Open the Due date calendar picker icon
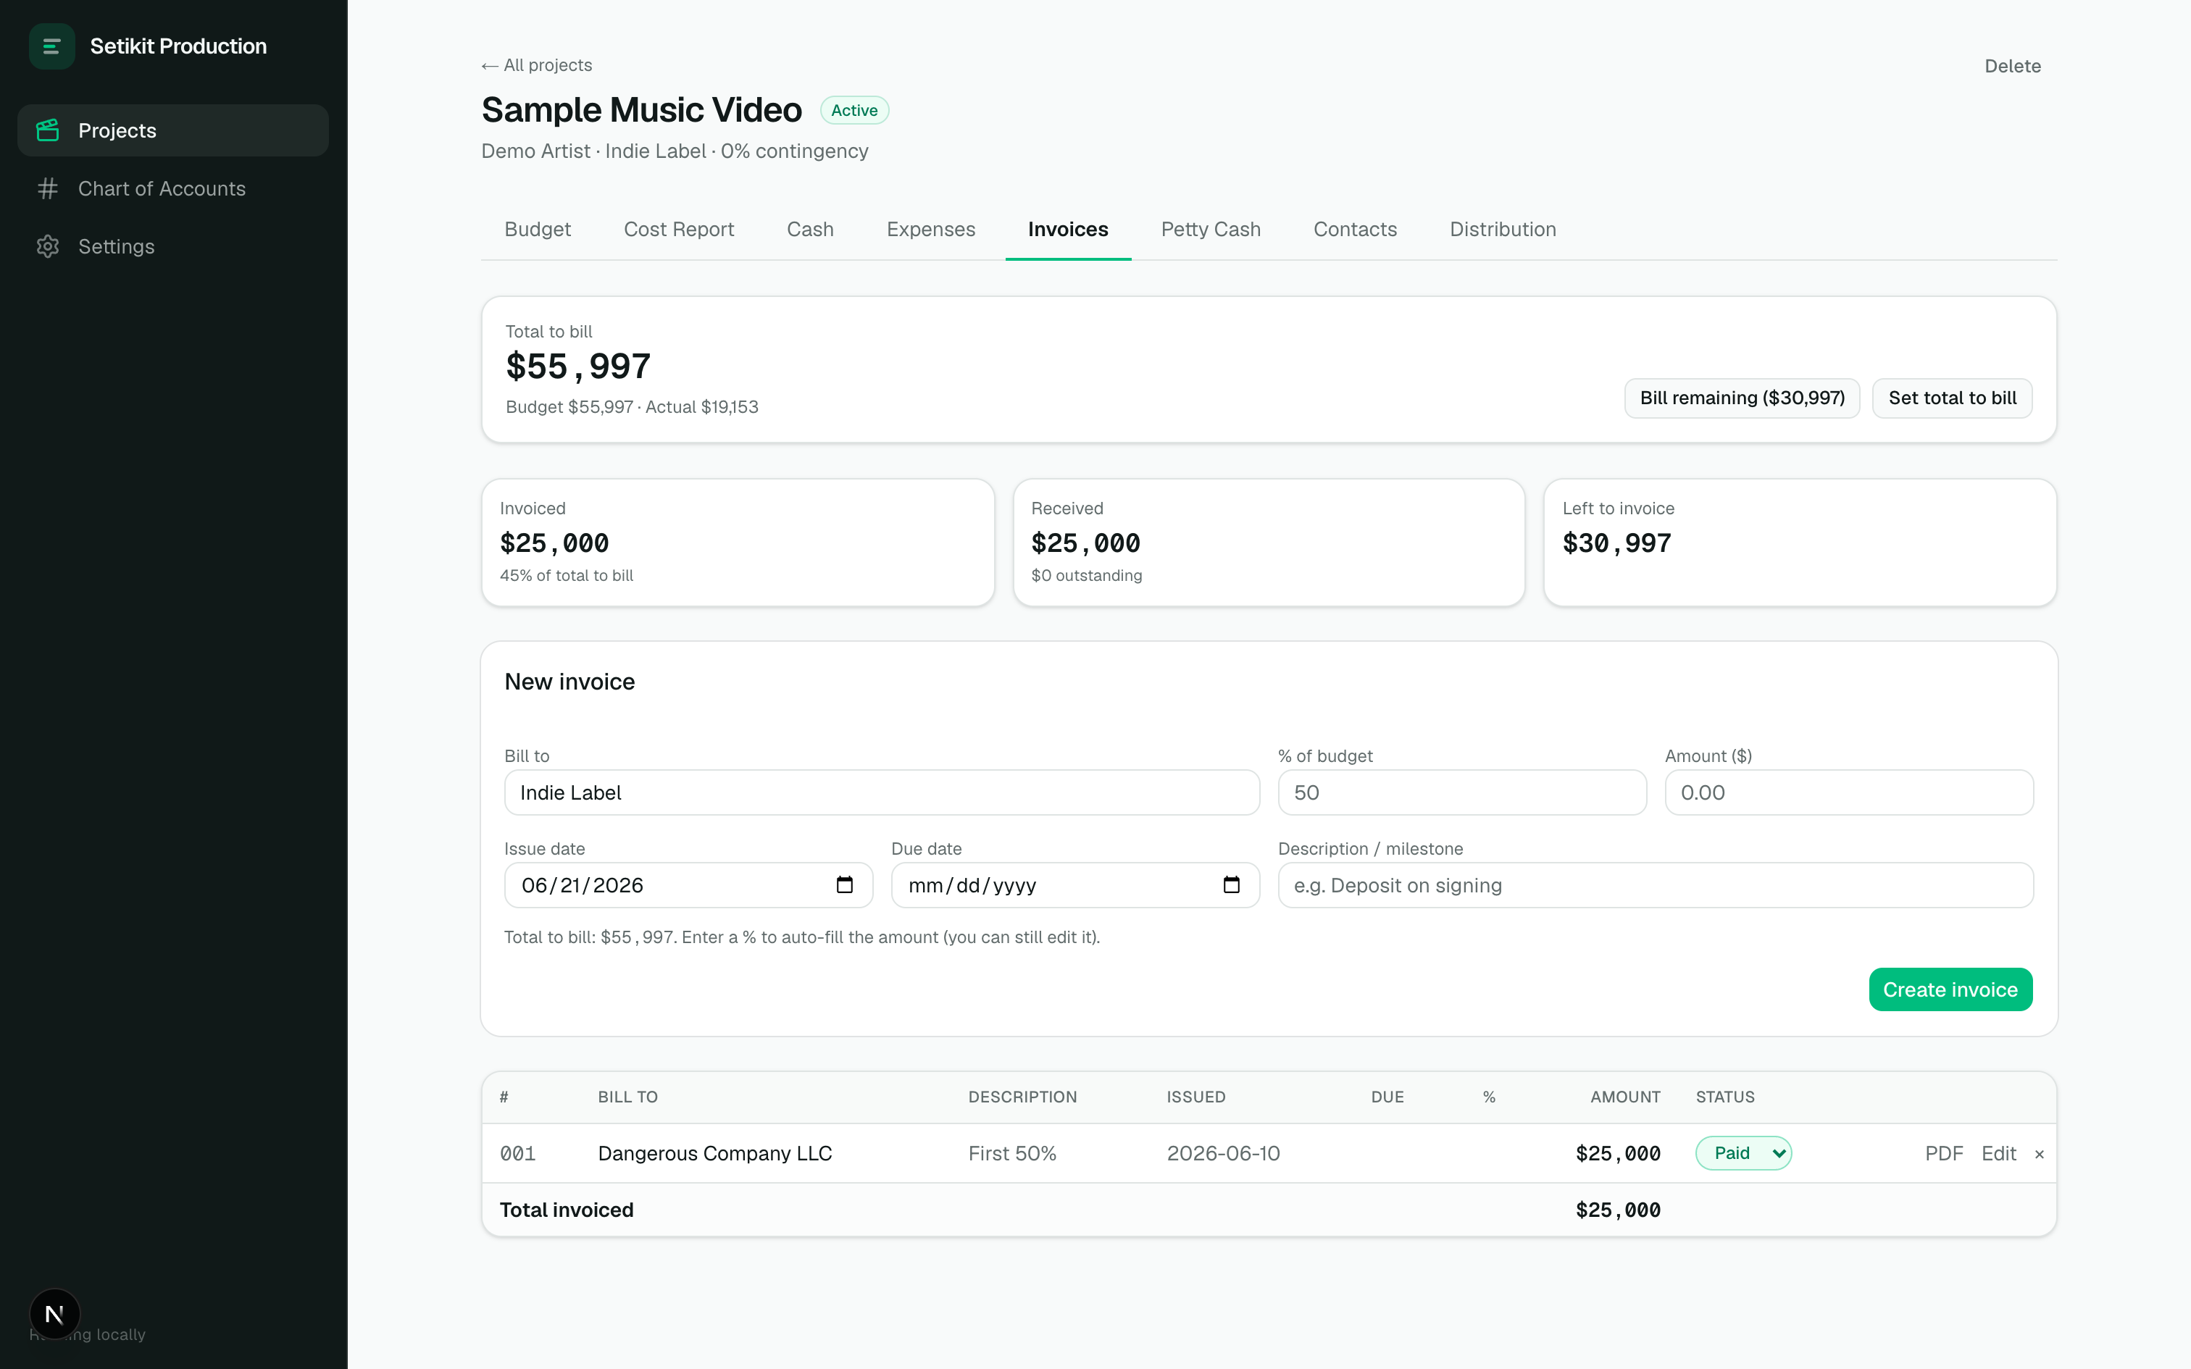 click(x=1231, y=884)
